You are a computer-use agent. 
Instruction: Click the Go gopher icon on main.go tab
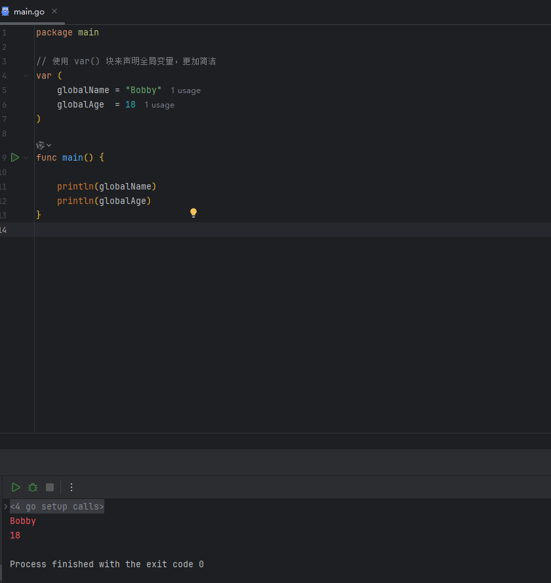[x=5, y=11]
